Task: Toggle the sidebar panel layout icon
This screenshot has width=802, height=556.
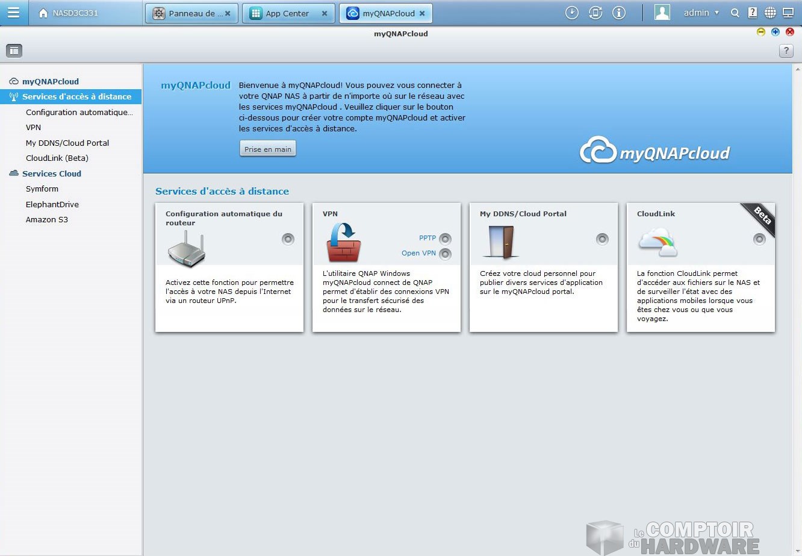Action: click(x=14, y=51)
